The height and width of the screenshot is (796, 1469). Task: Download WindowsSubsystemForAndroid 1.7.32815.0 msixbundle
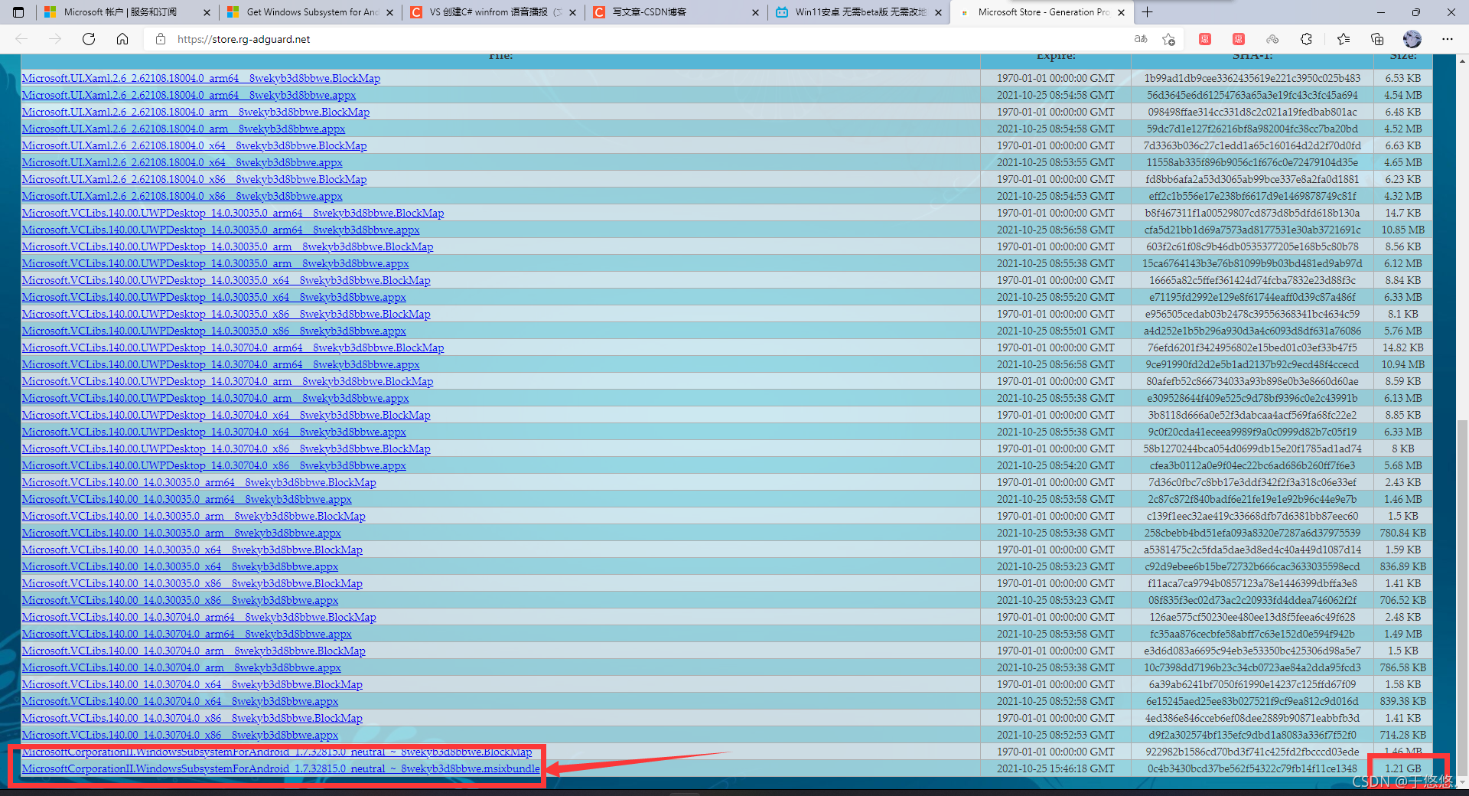(x=281, y=768)
